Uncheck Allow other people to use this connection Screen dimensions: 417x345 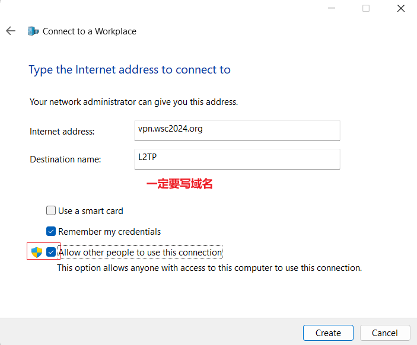point(51,252)
